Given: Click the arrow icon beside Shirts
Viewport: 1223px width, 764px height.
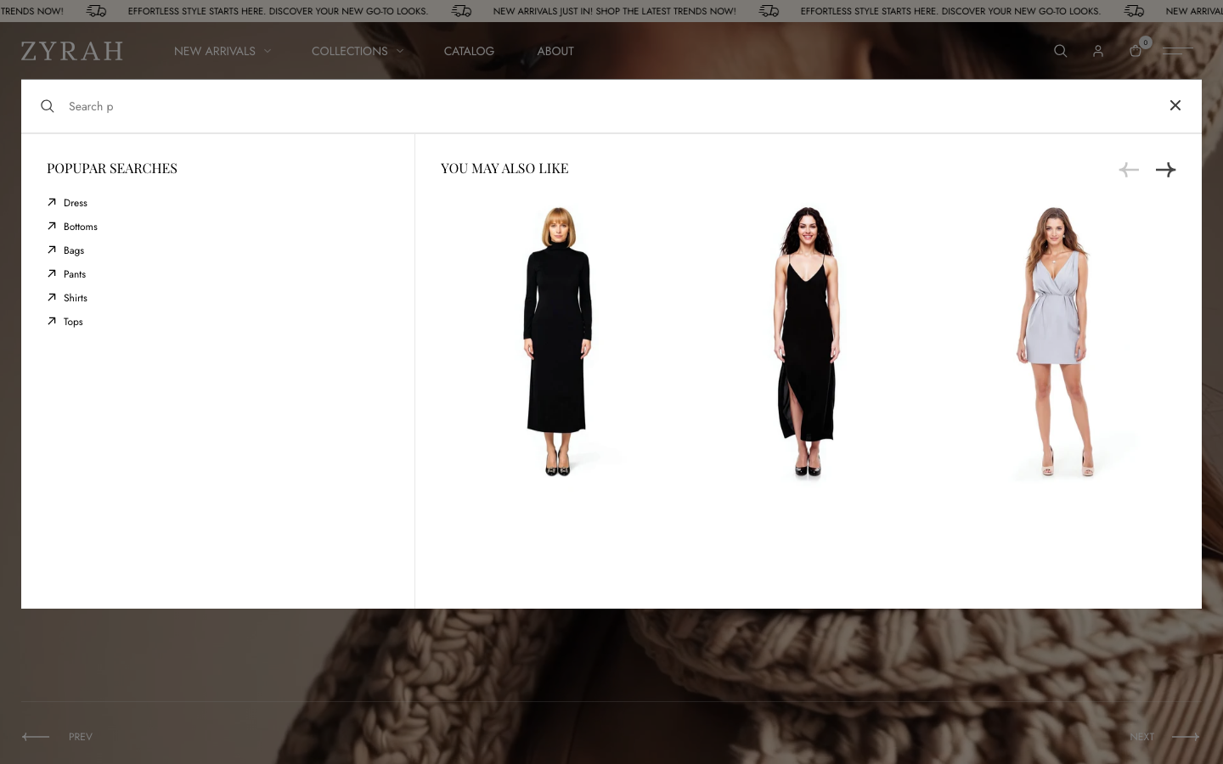Looking at the screenshot, I should point(52,297).
